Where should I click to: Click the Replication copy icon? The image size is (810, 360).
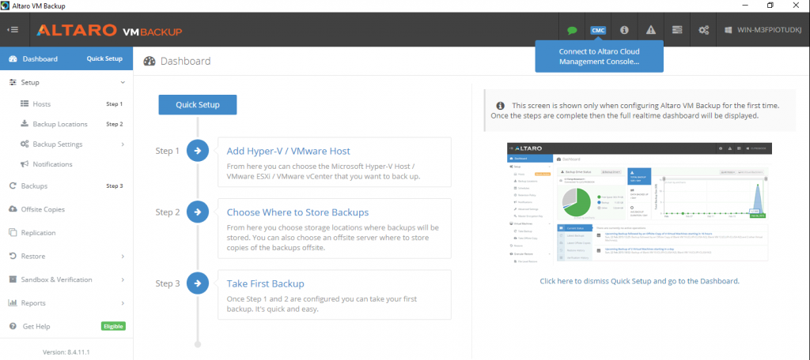(13, 233)
